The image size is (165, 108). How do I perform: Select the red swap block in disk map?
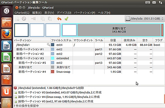coord(162,30)
